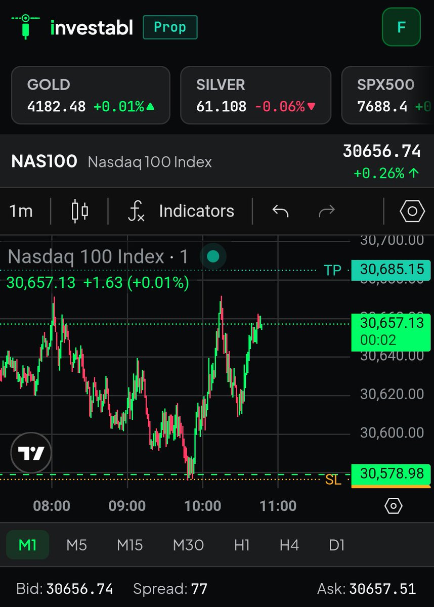Click the TradingView logo on chart
This screenshot has width=434, height=607.
(31, 453)
